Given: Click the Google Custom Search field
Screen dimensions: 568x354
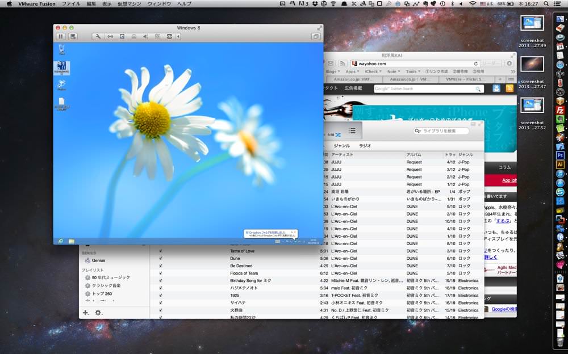Looking at the screenshot, I should tap(428, 88).
